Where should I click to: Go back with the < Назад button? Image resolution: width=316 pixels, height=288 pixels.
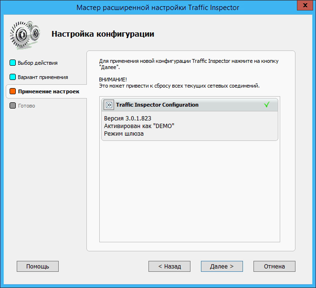169,266
